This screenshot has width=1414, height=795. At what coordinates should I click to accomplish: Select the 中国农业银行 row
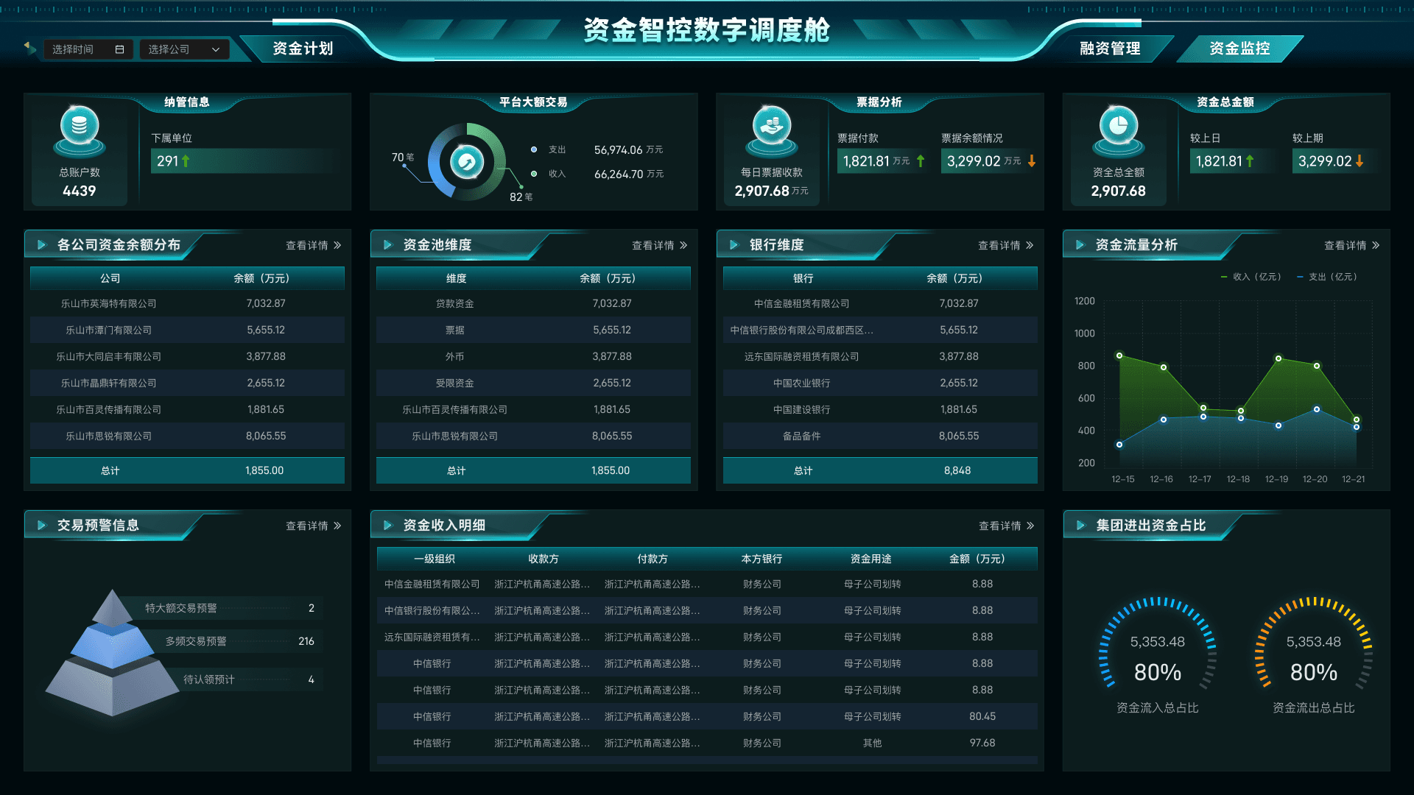(880, 383)
